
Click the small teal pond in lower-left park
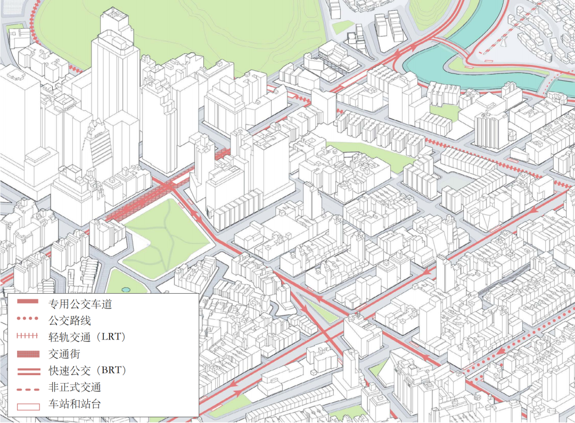(x=126, y=289)
